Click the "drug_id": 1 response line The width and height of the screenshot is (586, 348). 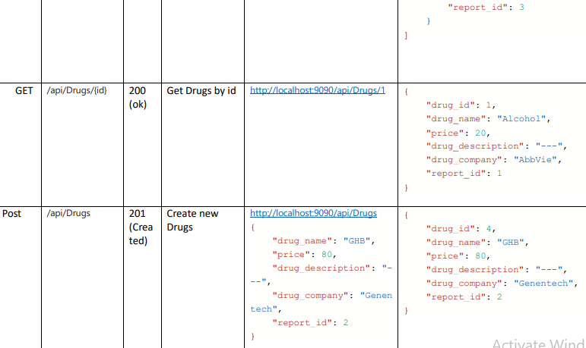click(x=461, y=105)
